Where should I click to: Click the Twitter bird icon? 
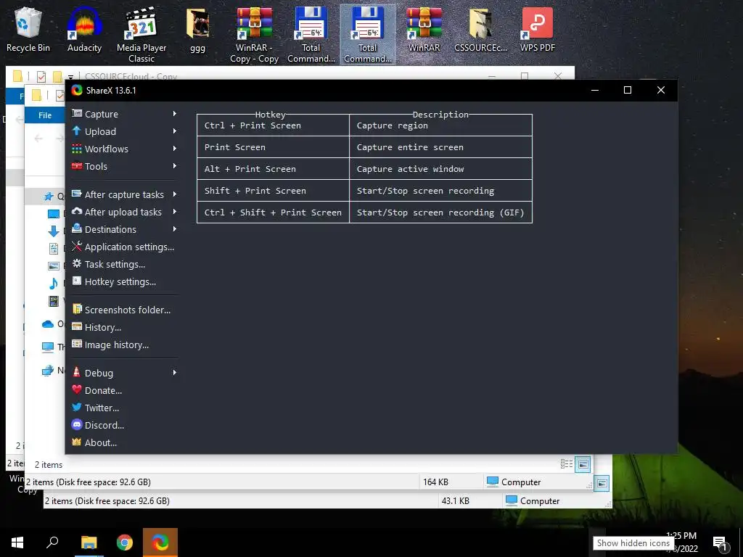pos(77,407)
